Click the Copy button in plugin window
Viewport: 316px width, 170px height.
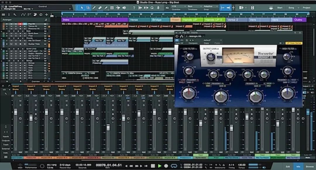point(206,43)
